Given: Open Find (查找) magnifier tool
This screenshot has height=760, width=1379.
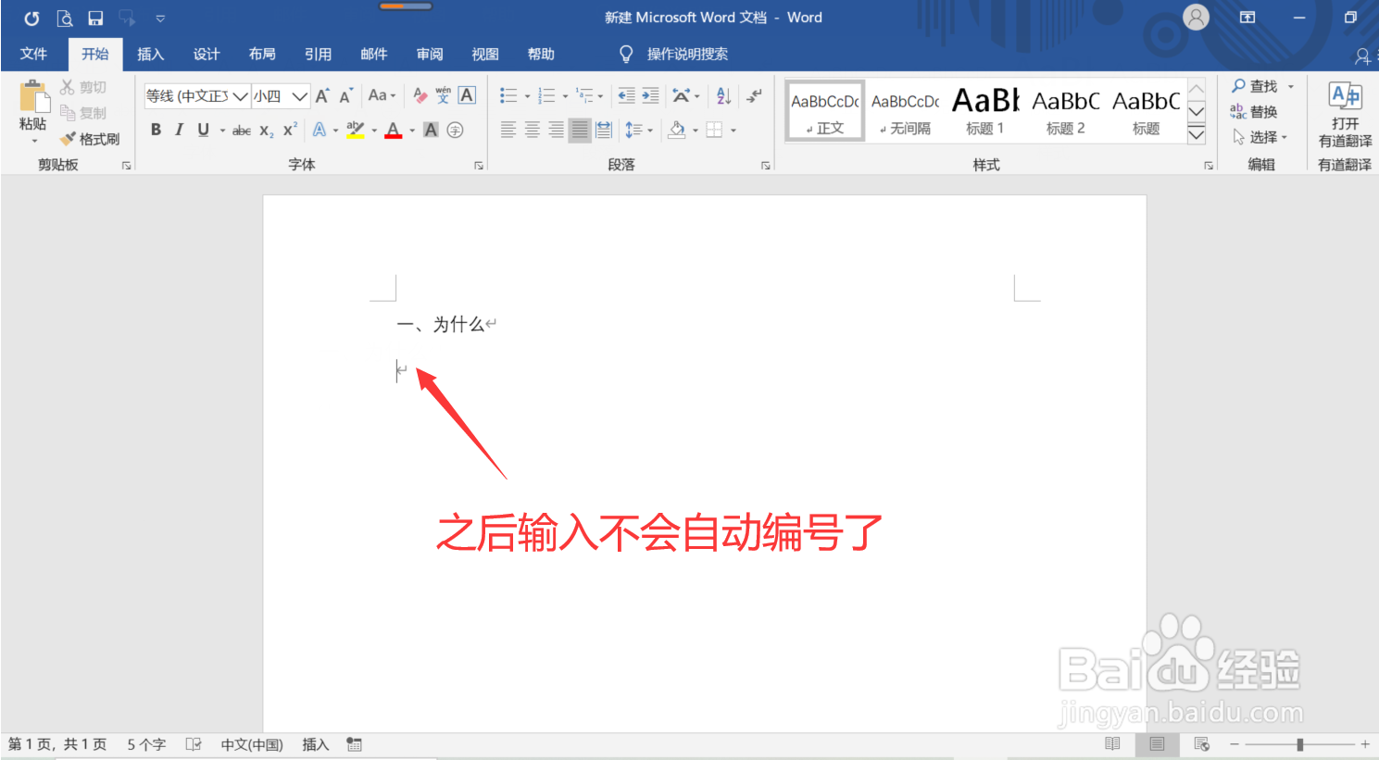Looking at the screenshot, I should (x=1255, y=86).
